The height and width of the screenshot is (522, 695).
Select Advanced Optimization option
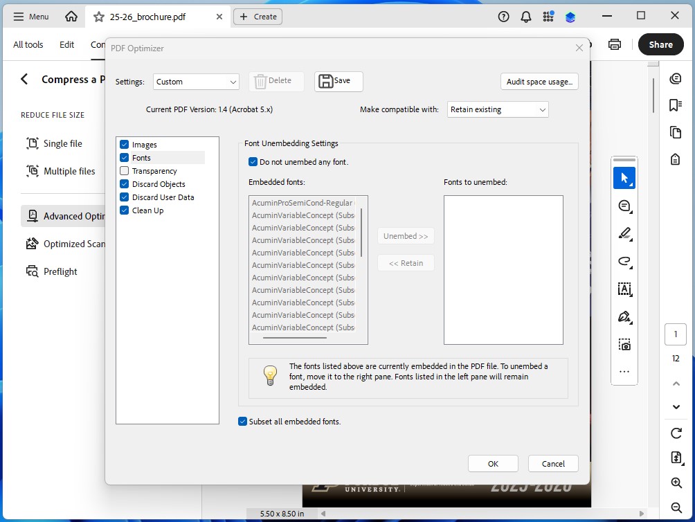point(64,216)
